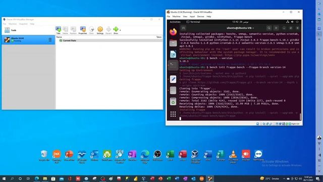323x182 pixels.
Task: Click the Clone toolbar icon
Action: [x=91, y=30]
